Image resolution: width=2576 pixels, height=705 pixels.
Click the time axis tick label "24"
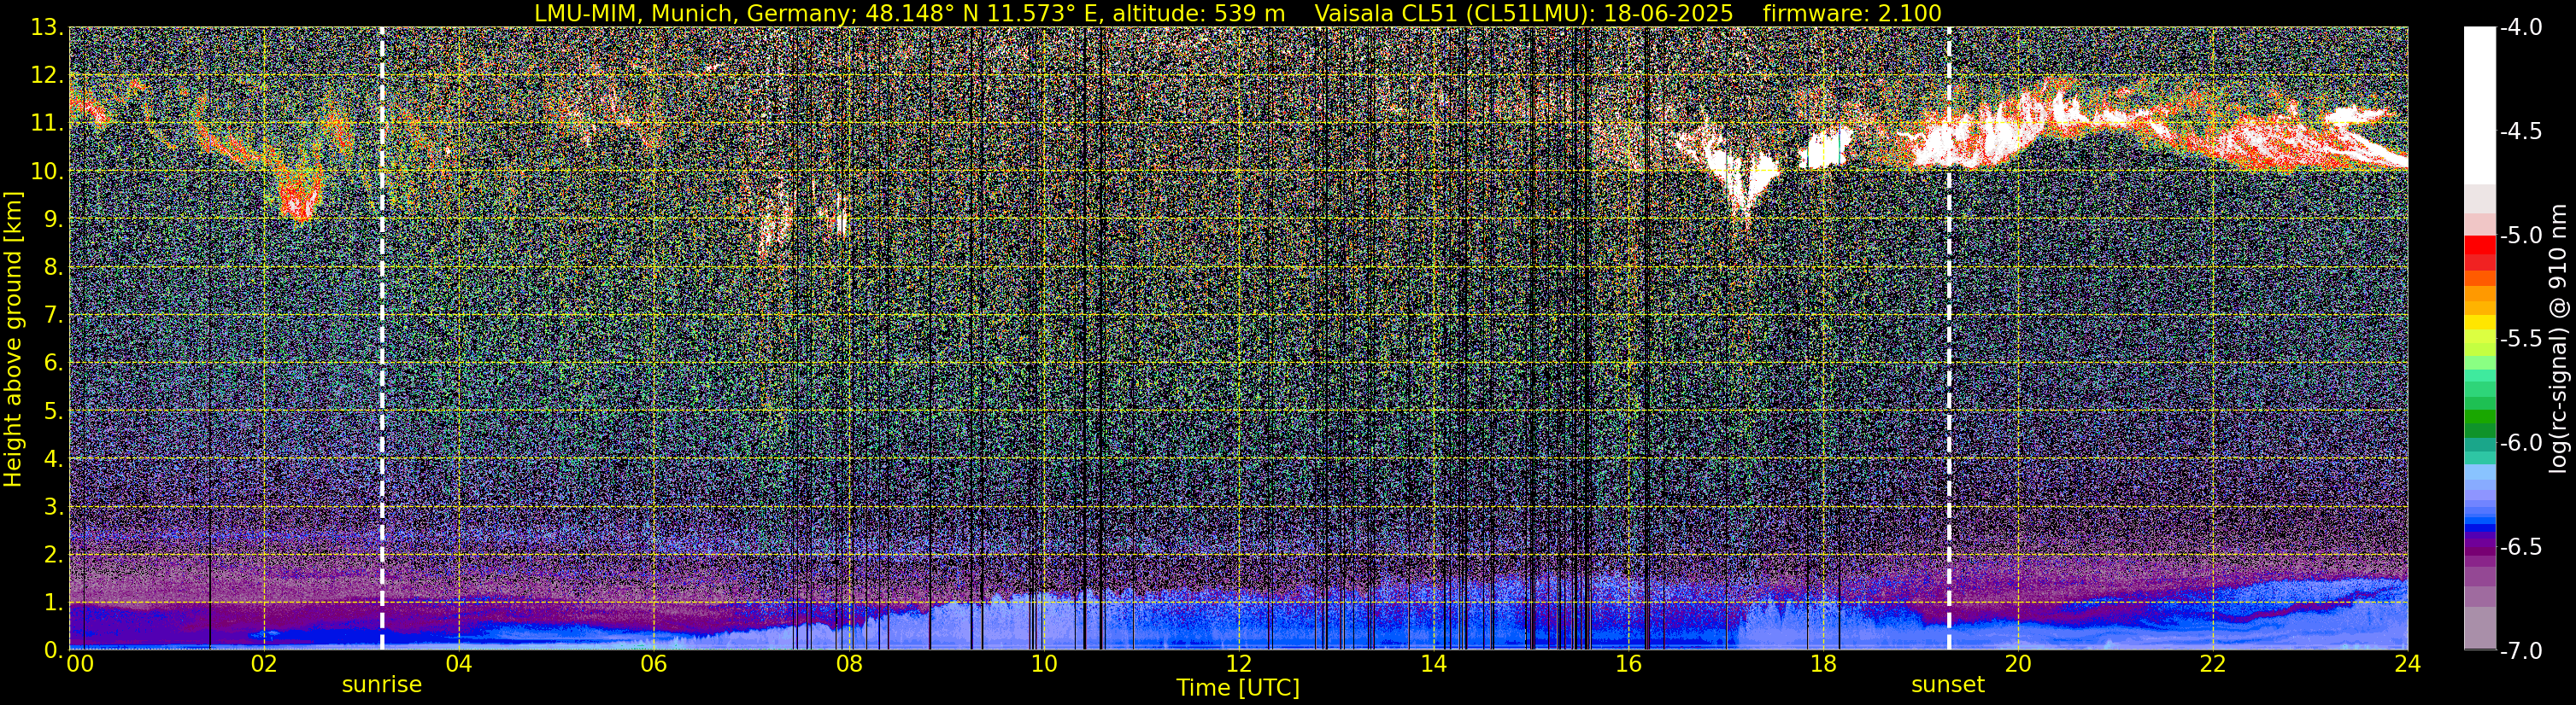tap(2407, 664)
